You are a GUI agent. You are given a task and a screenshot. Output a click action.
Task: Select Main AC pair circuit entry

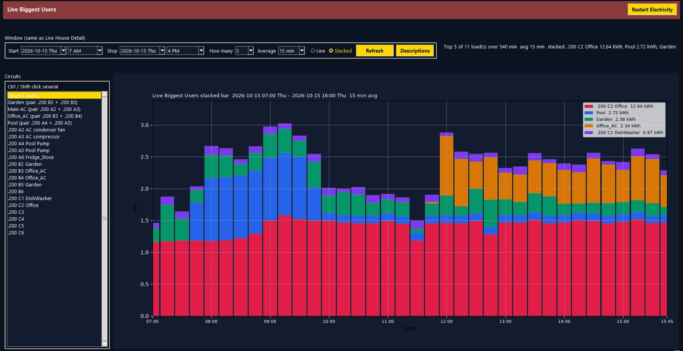tap(54, 109)
